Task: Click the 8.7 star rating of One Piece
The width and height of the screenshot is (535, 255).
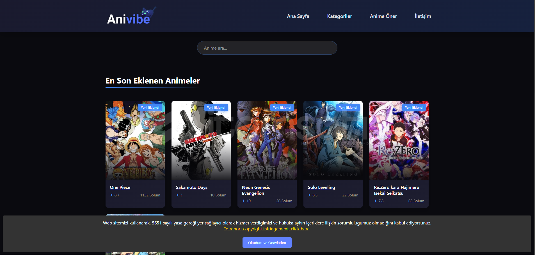Action: point(115,195)
